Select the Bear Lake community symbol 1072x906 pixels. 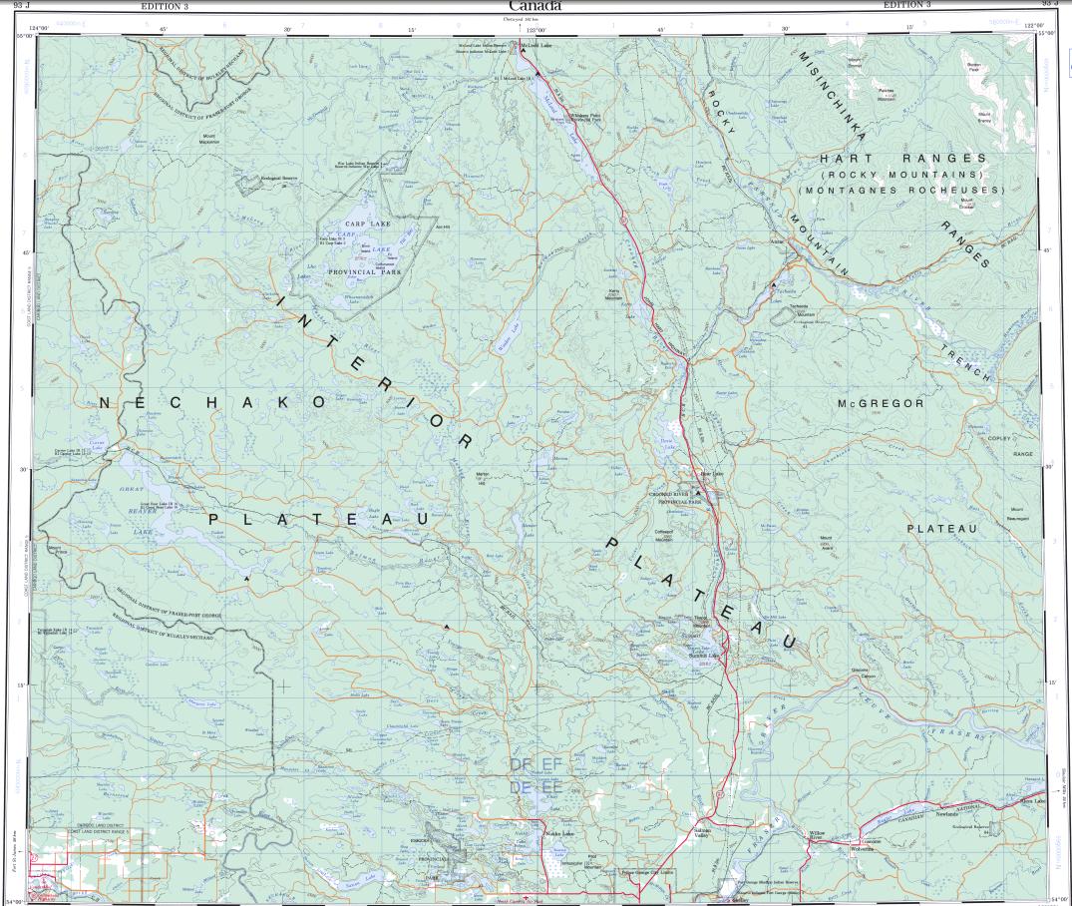(702, 474)
